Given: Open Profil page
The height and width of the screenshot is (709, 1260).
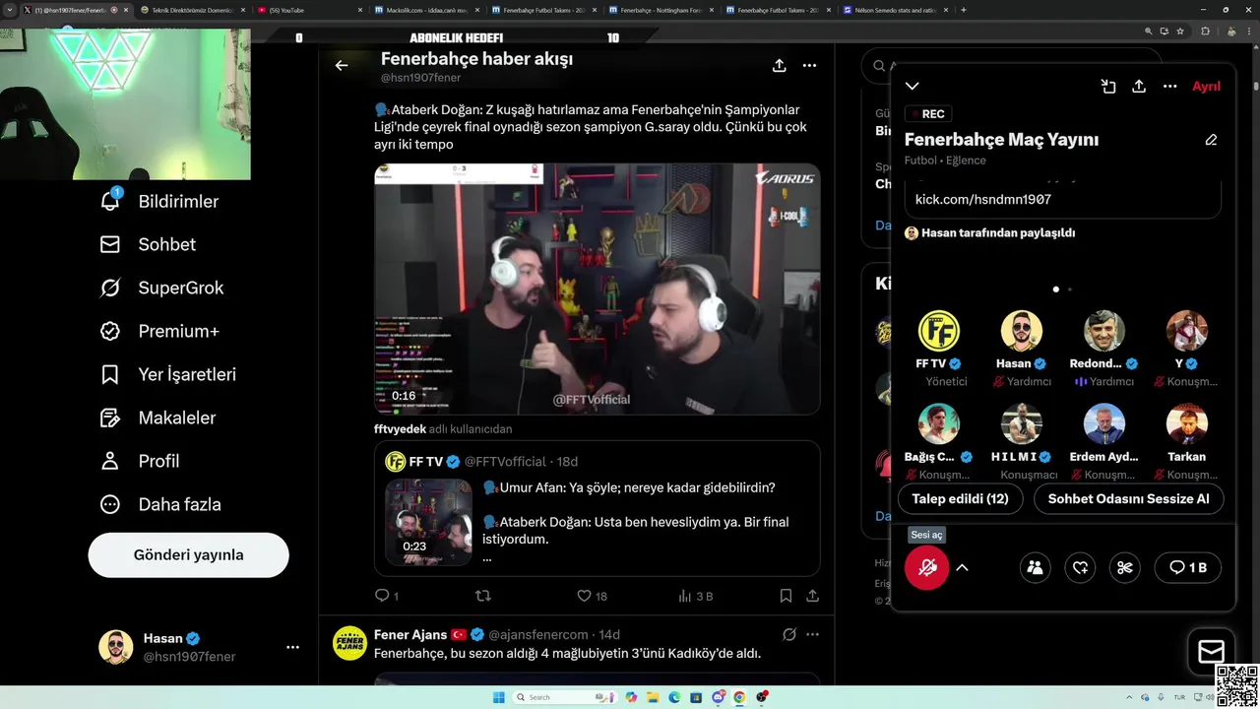Looking at the screenshot, I should (x=139, y=461).
